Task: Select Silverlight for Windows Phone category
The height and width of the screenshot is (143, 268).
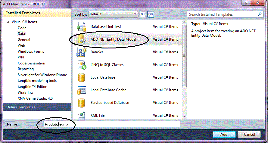Action: (42, 75)
